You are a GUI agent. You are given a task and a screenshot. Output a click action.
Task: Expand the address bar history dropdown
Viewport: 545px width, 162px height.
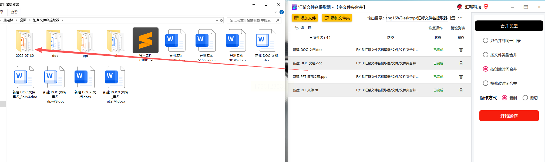[x=217, y=20]
